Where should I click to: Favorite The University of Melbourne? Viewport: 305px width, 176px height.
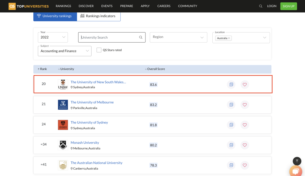click(245, 105)
